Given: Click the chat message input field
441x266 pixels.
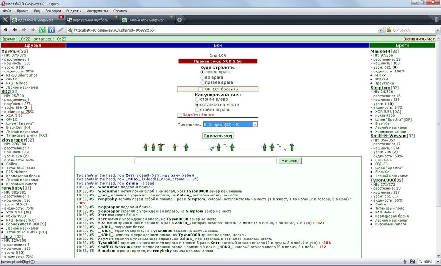Looking at the screenshot, I should tap(206, 161).
